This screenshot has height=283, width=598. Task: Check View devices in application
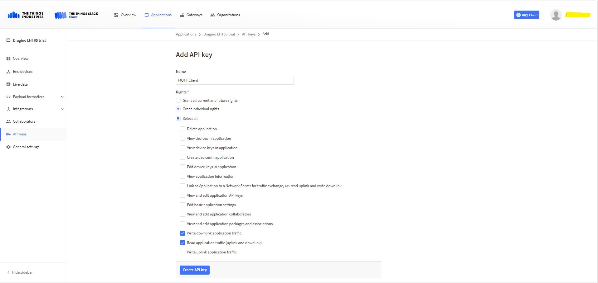182,139
